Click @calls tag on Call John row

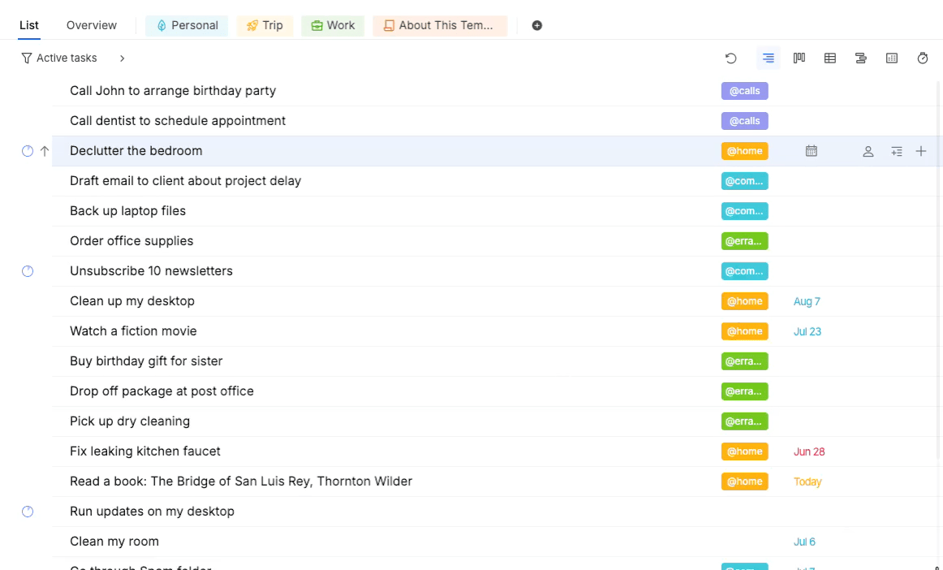pyautogui.click(x=744, y=91)
